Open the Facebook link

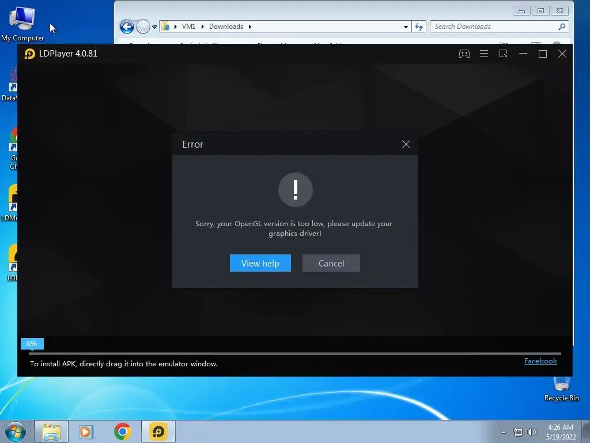click(540, 361)
